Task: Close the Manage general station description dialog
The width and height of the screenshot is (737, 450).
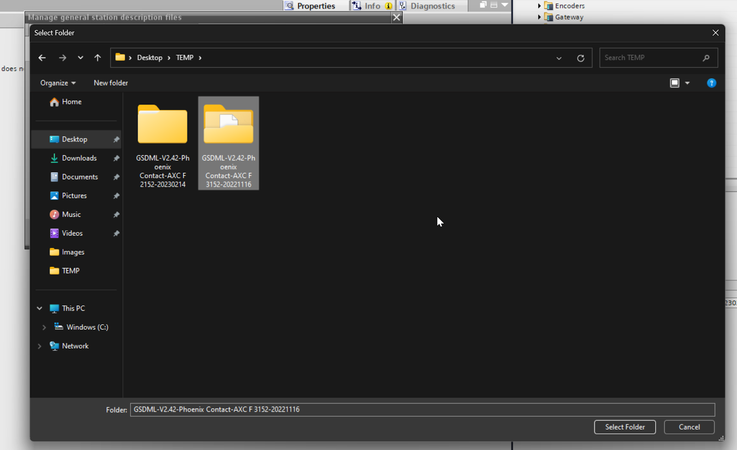Action: 397,17
